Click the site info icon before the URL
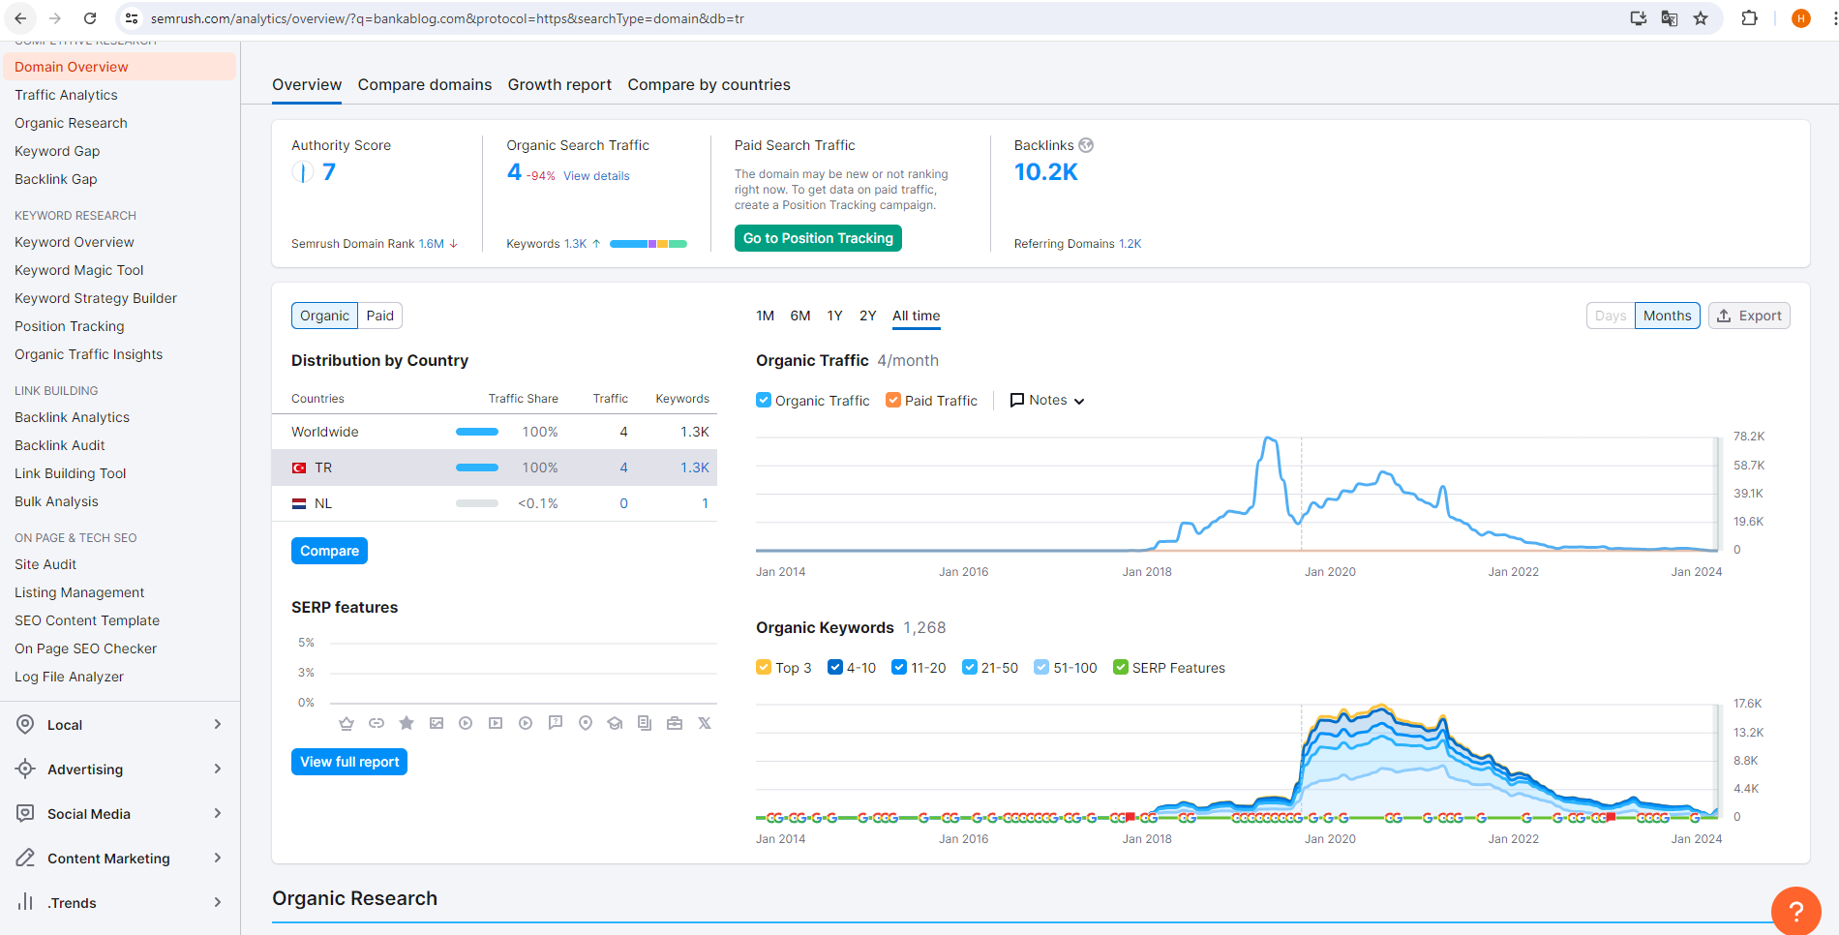 click(133, 18)
